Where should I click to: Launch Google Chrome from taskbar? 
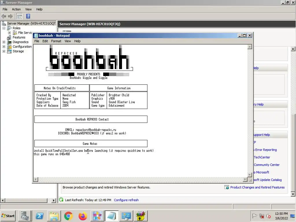pos(68,216)
